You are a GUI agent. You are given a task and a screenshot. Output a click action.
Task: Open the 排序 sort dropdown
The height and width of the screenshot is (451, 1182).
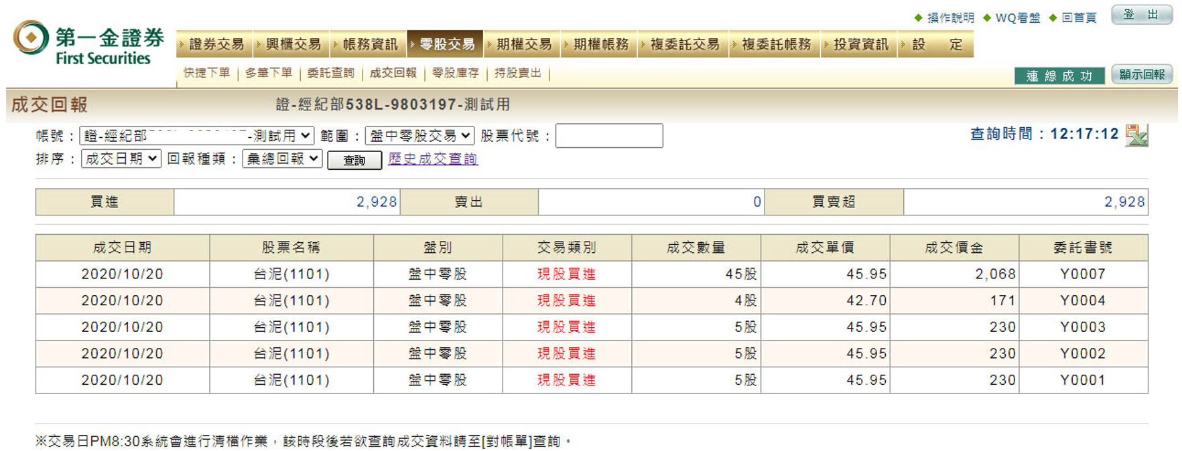coord(121,159)
